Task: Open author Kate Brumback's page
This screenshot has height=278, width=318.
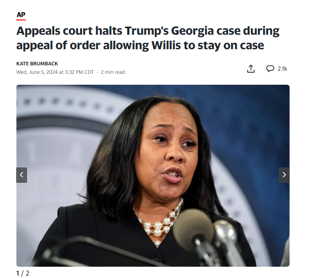Action: 37,64
